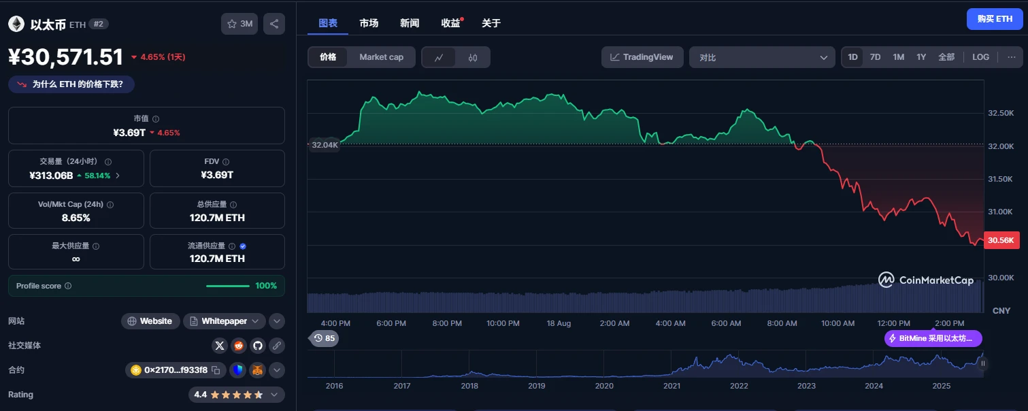Enable LOG scale on the chart
The image size is (1028, 411).
[x=980, y=57]
